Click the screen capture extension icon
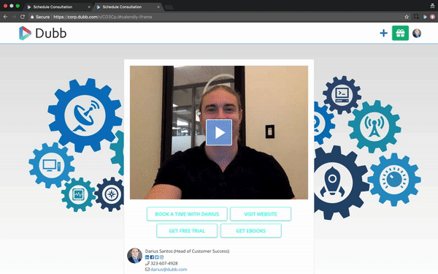 point(416,17)
